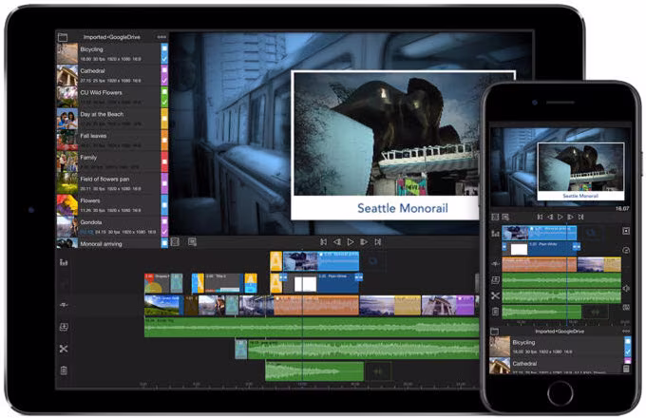Screen dimensions: 646x418
Task: Toggle the CU Wild Flowers green checkmark
Action: [x=164, y=102]
